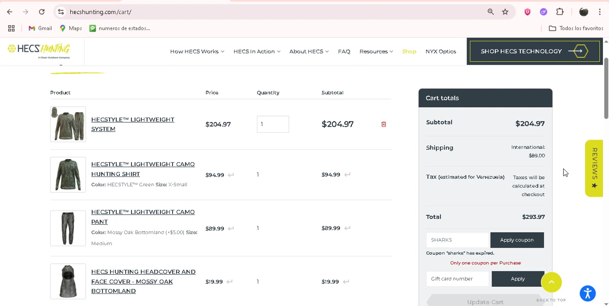The image size is (609, 306).
Task: Open the Headcover and Face Cover thumbnail
Action: coord(68,281)
